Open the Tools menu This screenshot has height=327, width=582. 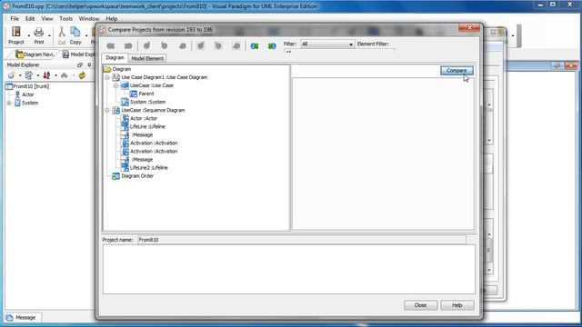[66, 18]
